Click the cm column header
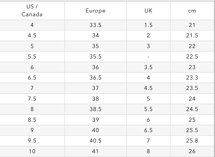Screen dimensions: 215x157 coord(192,11)
